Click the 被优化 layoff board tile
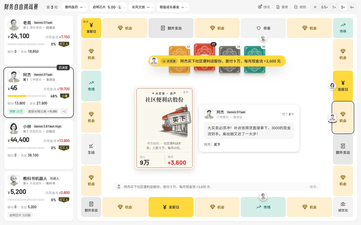This screenshot has width=361, height=225. [343, 207]
